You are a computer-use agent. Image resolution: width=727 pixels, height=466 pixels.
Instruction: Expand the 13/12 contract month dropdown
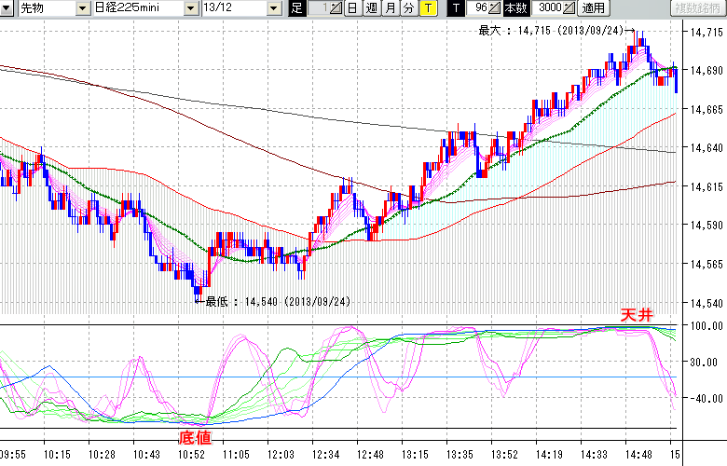coord(273,8)
